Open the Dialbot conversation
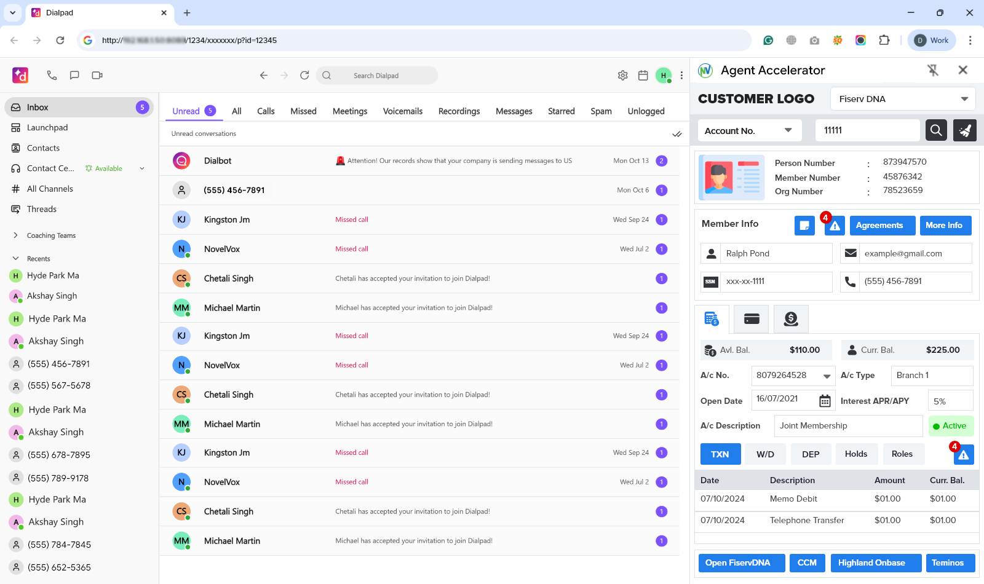This screenshot has width=984, height=584. tap(419, 161)
